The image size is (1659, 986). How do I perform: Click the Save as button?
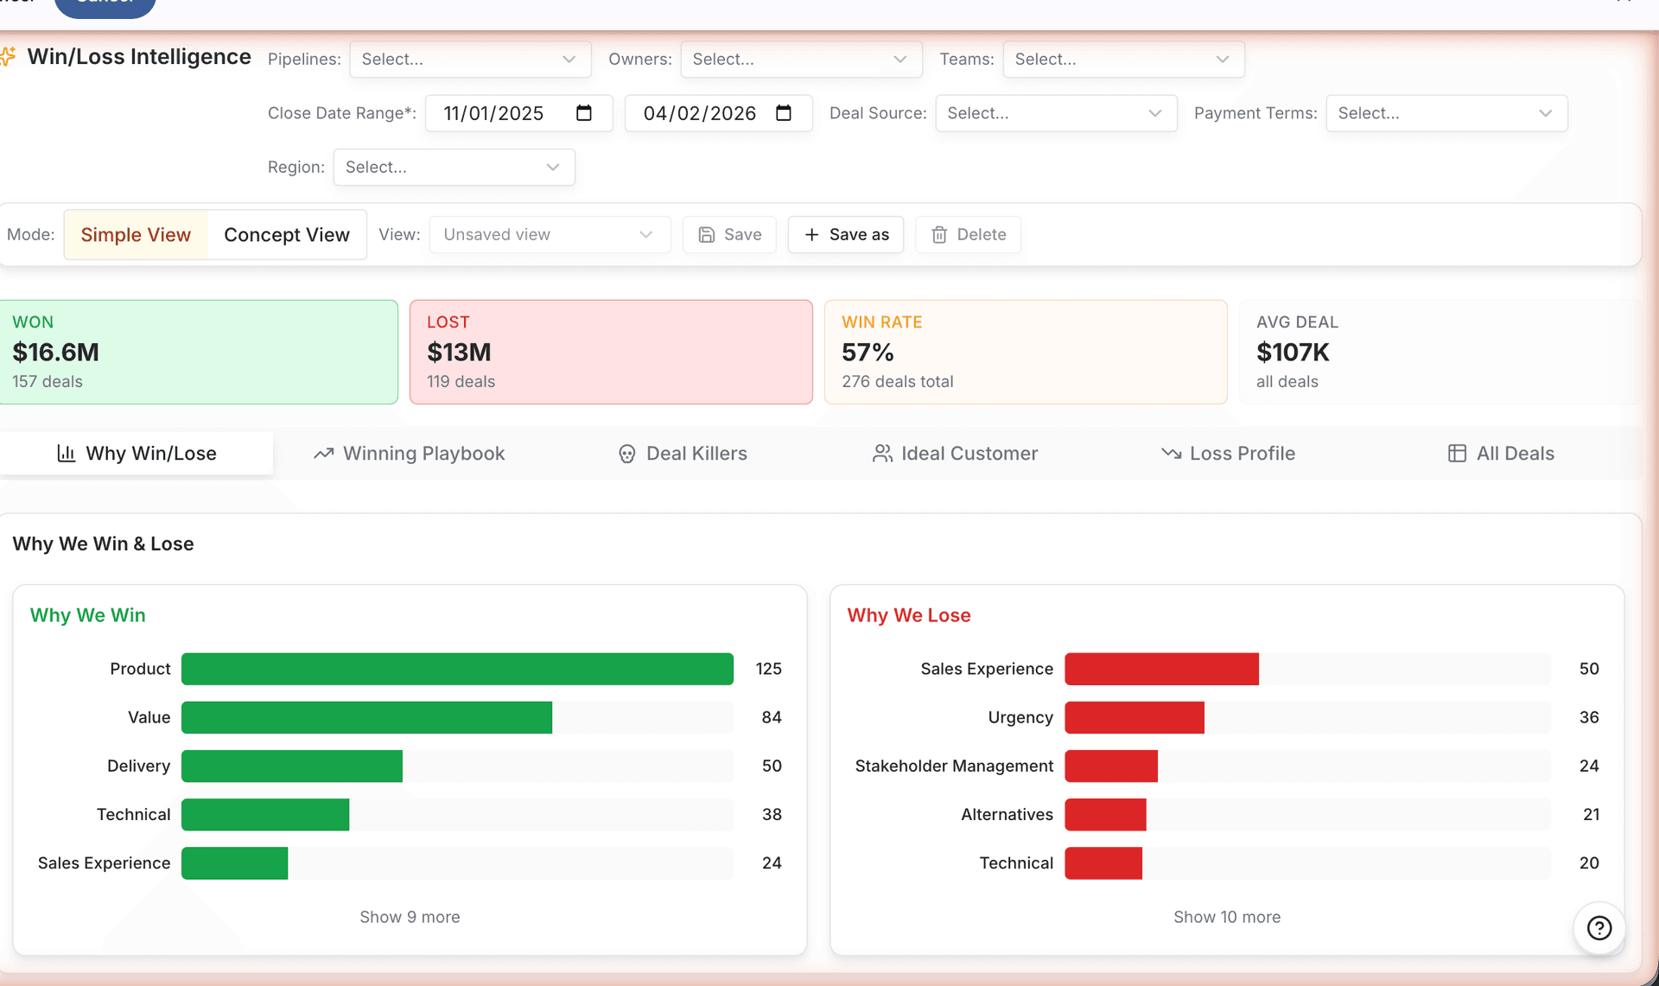(x=846, y=235)
